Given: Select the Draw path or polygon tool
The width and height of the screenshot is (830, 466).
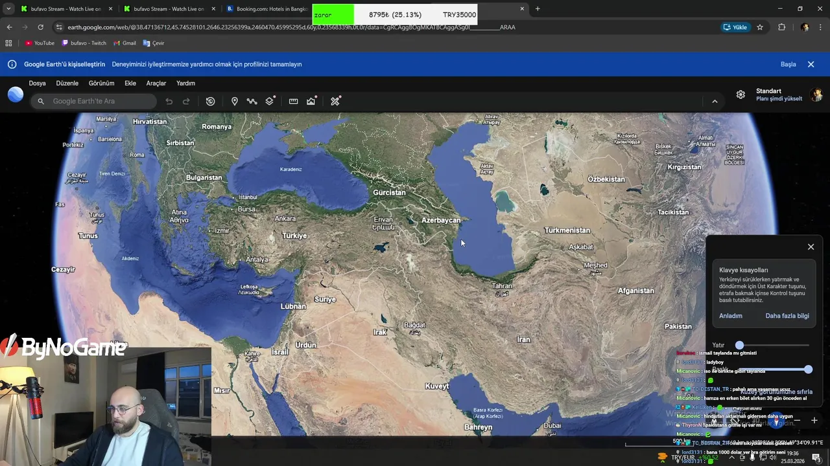Looking at the screenshot, I should pos(252,101).
